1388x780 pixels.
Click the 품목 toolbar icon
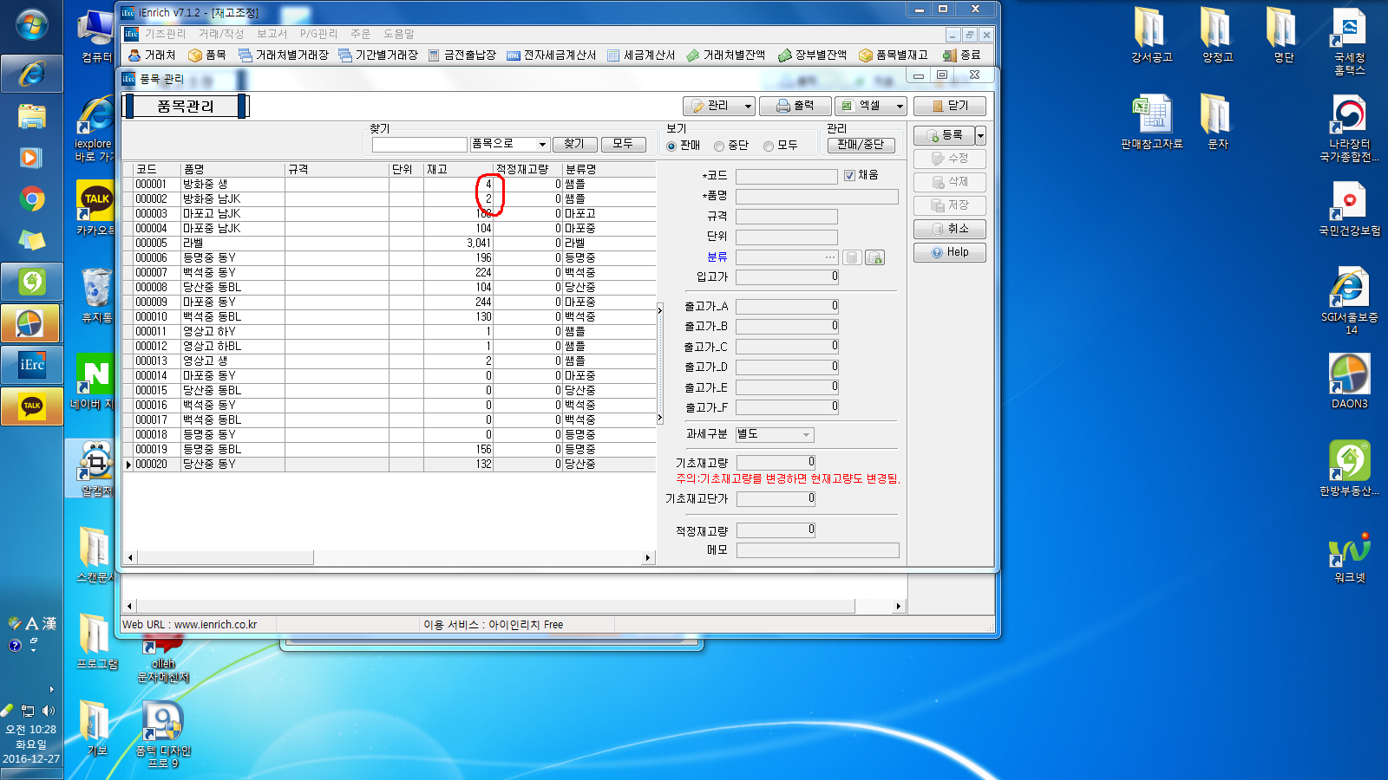[x=207, y=55]
